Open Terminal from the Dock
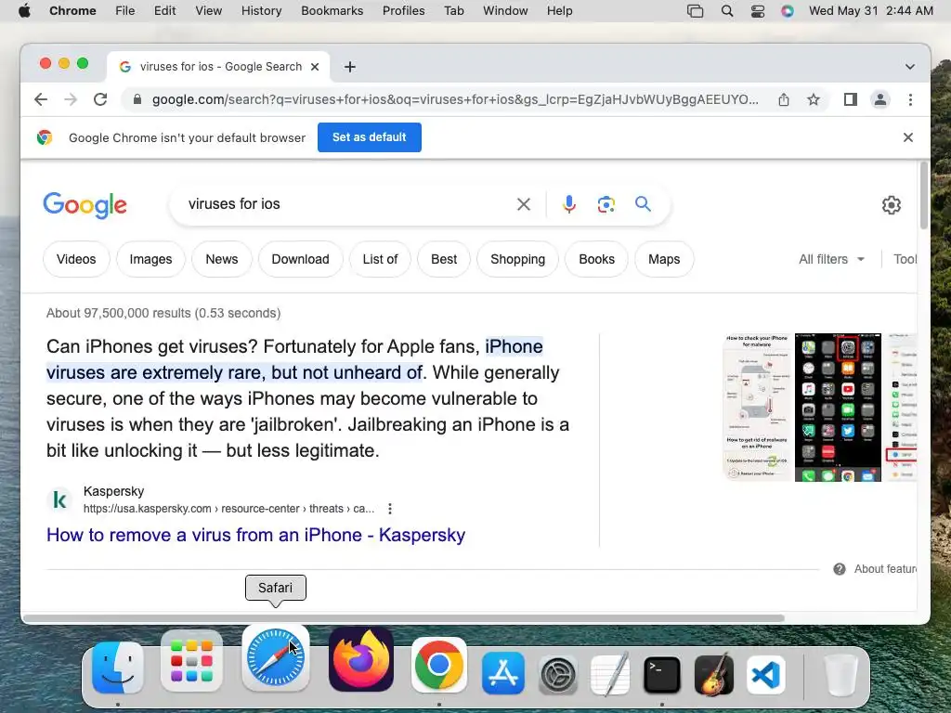 661,674
